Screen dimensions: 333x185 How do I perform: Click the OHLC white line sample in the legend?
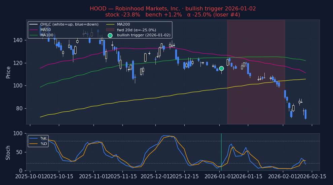coord(34,25)
